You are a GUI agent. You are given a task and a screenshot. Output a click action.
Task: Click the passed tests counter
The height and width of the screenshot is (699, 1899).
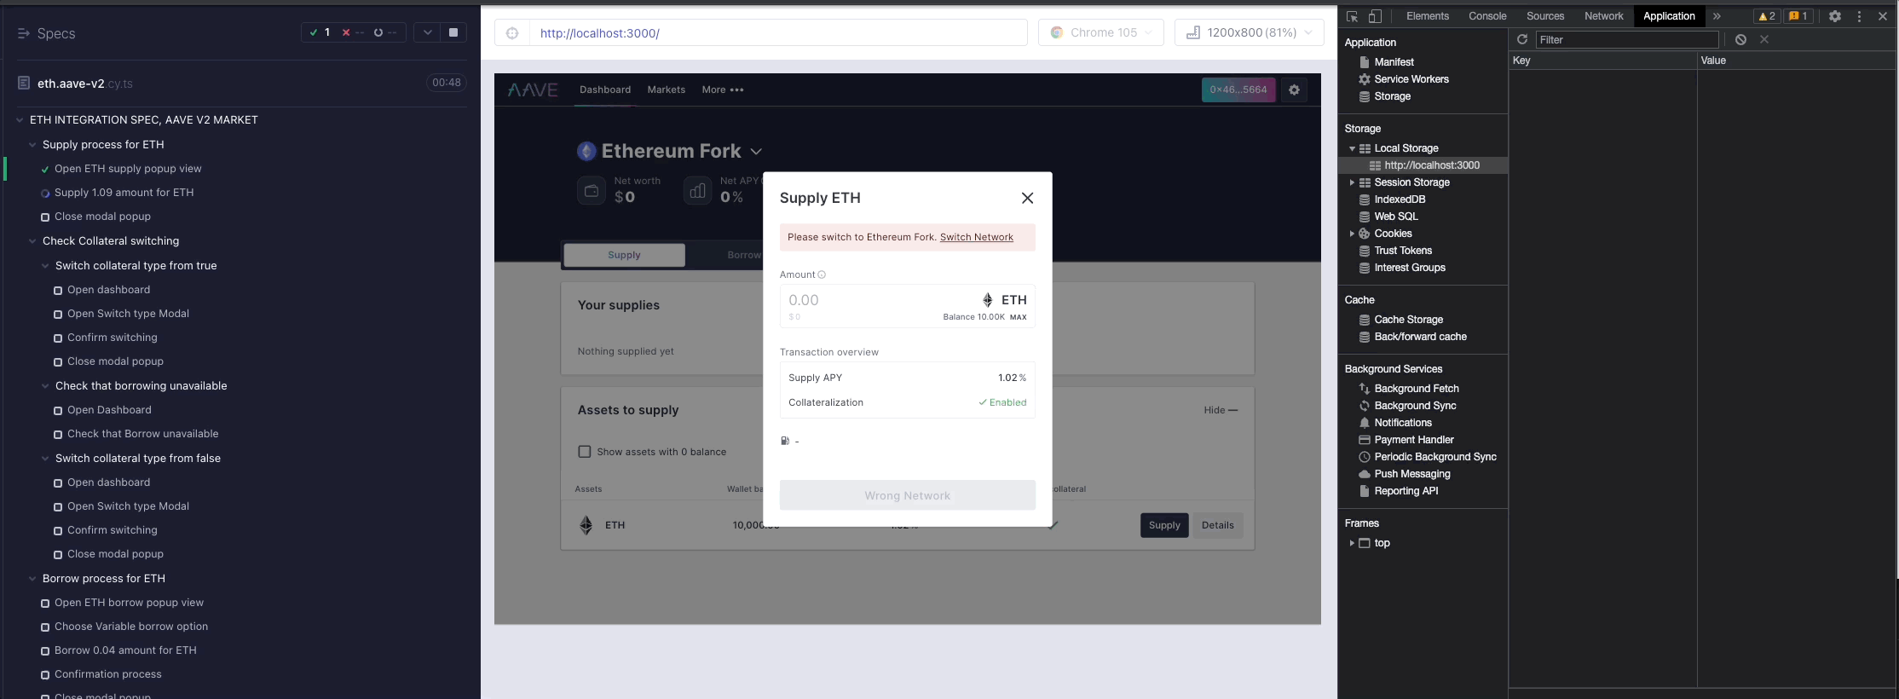pos(320,32)
